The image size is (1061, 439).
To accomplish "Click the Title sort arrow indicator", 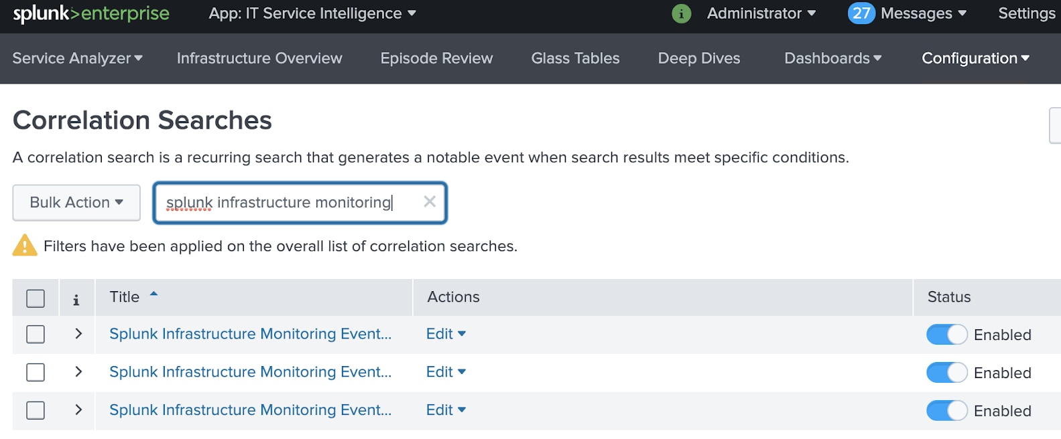I will tap(153, 294).
